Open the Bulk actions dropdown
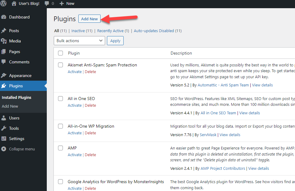This screenshot has width=295, height=191. click(79, 41)
